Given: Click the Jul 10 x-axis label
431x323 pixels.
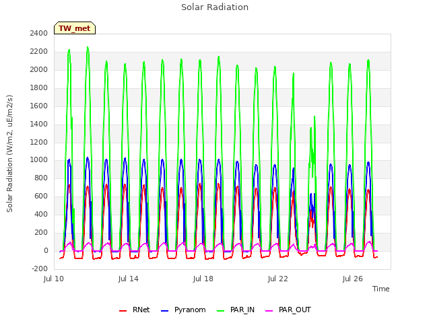Looking at the screenshot, I should (x=54, y=279).
